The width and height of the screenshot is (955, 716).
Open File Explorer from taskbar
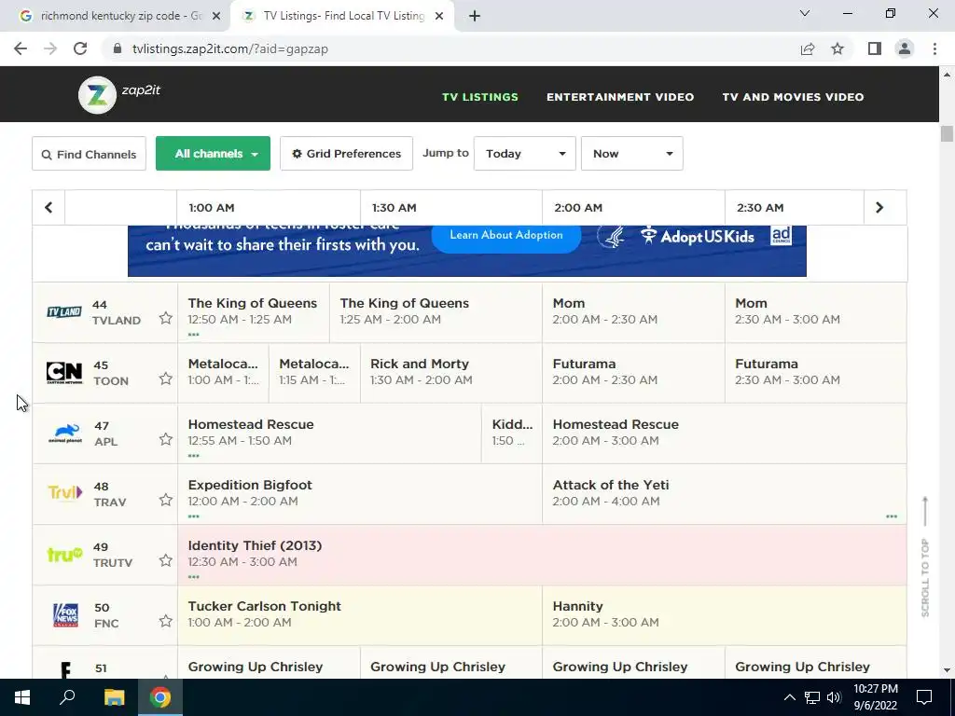tap(114, 697)
